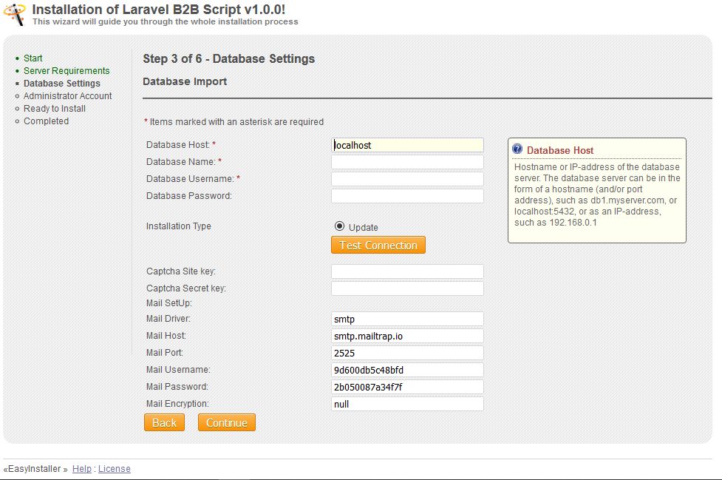Click the Mail Encryption field
This screenshot has height=480, width=722.
coord(407,404)
